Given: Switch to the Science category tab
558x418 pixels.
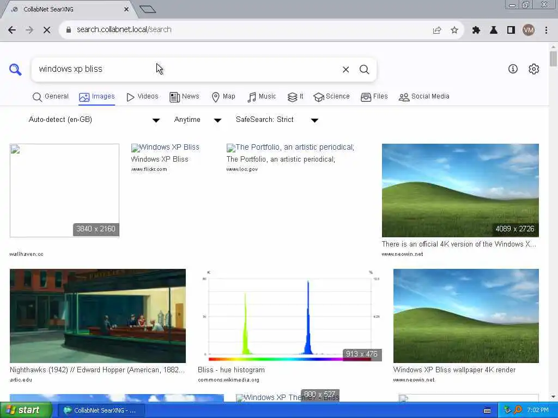Looking at the screenshot, I should (x=331, y=97).
